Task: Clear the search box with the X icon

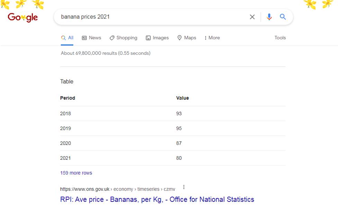Action: (252, 17)
